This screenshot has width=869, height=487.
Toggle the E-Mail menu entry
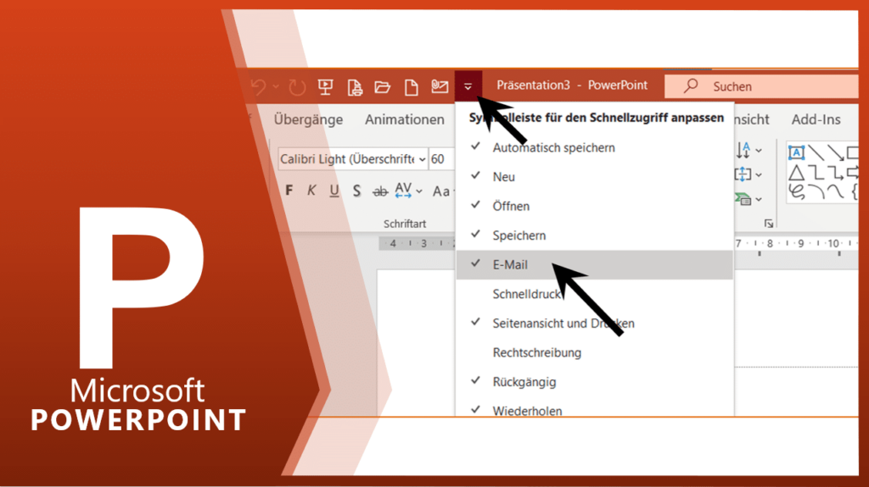tap(594, 264)
